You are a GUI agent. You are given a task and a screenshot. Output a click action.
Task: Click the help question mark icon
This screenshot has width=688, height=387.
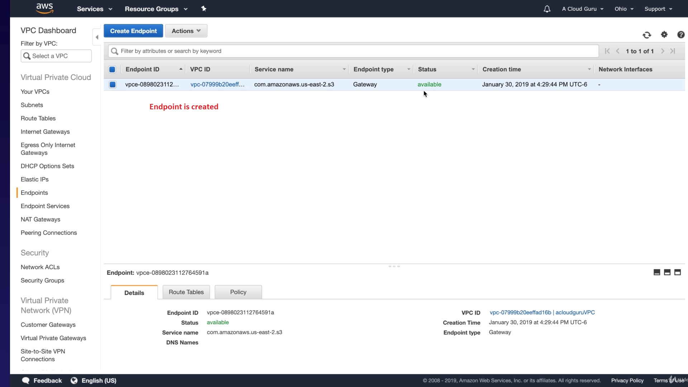coord(681,34)
